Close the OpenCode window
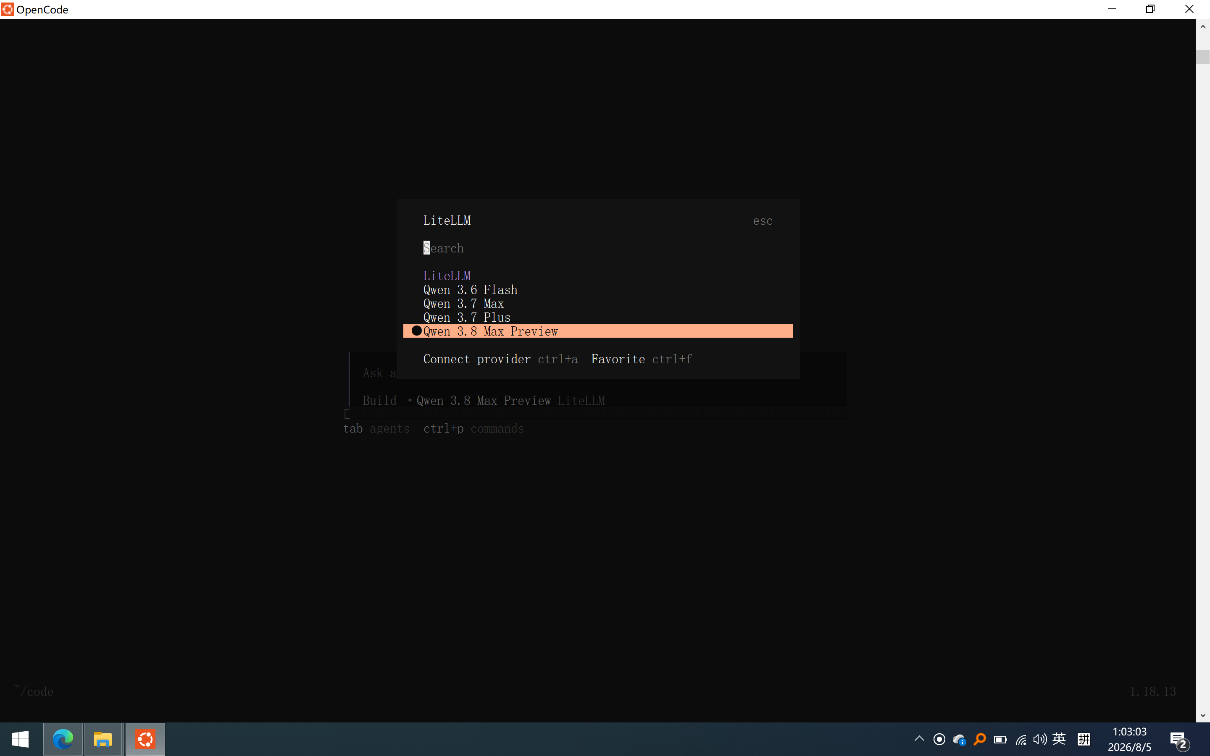 pyautogui.click(x=1189, y=9)
